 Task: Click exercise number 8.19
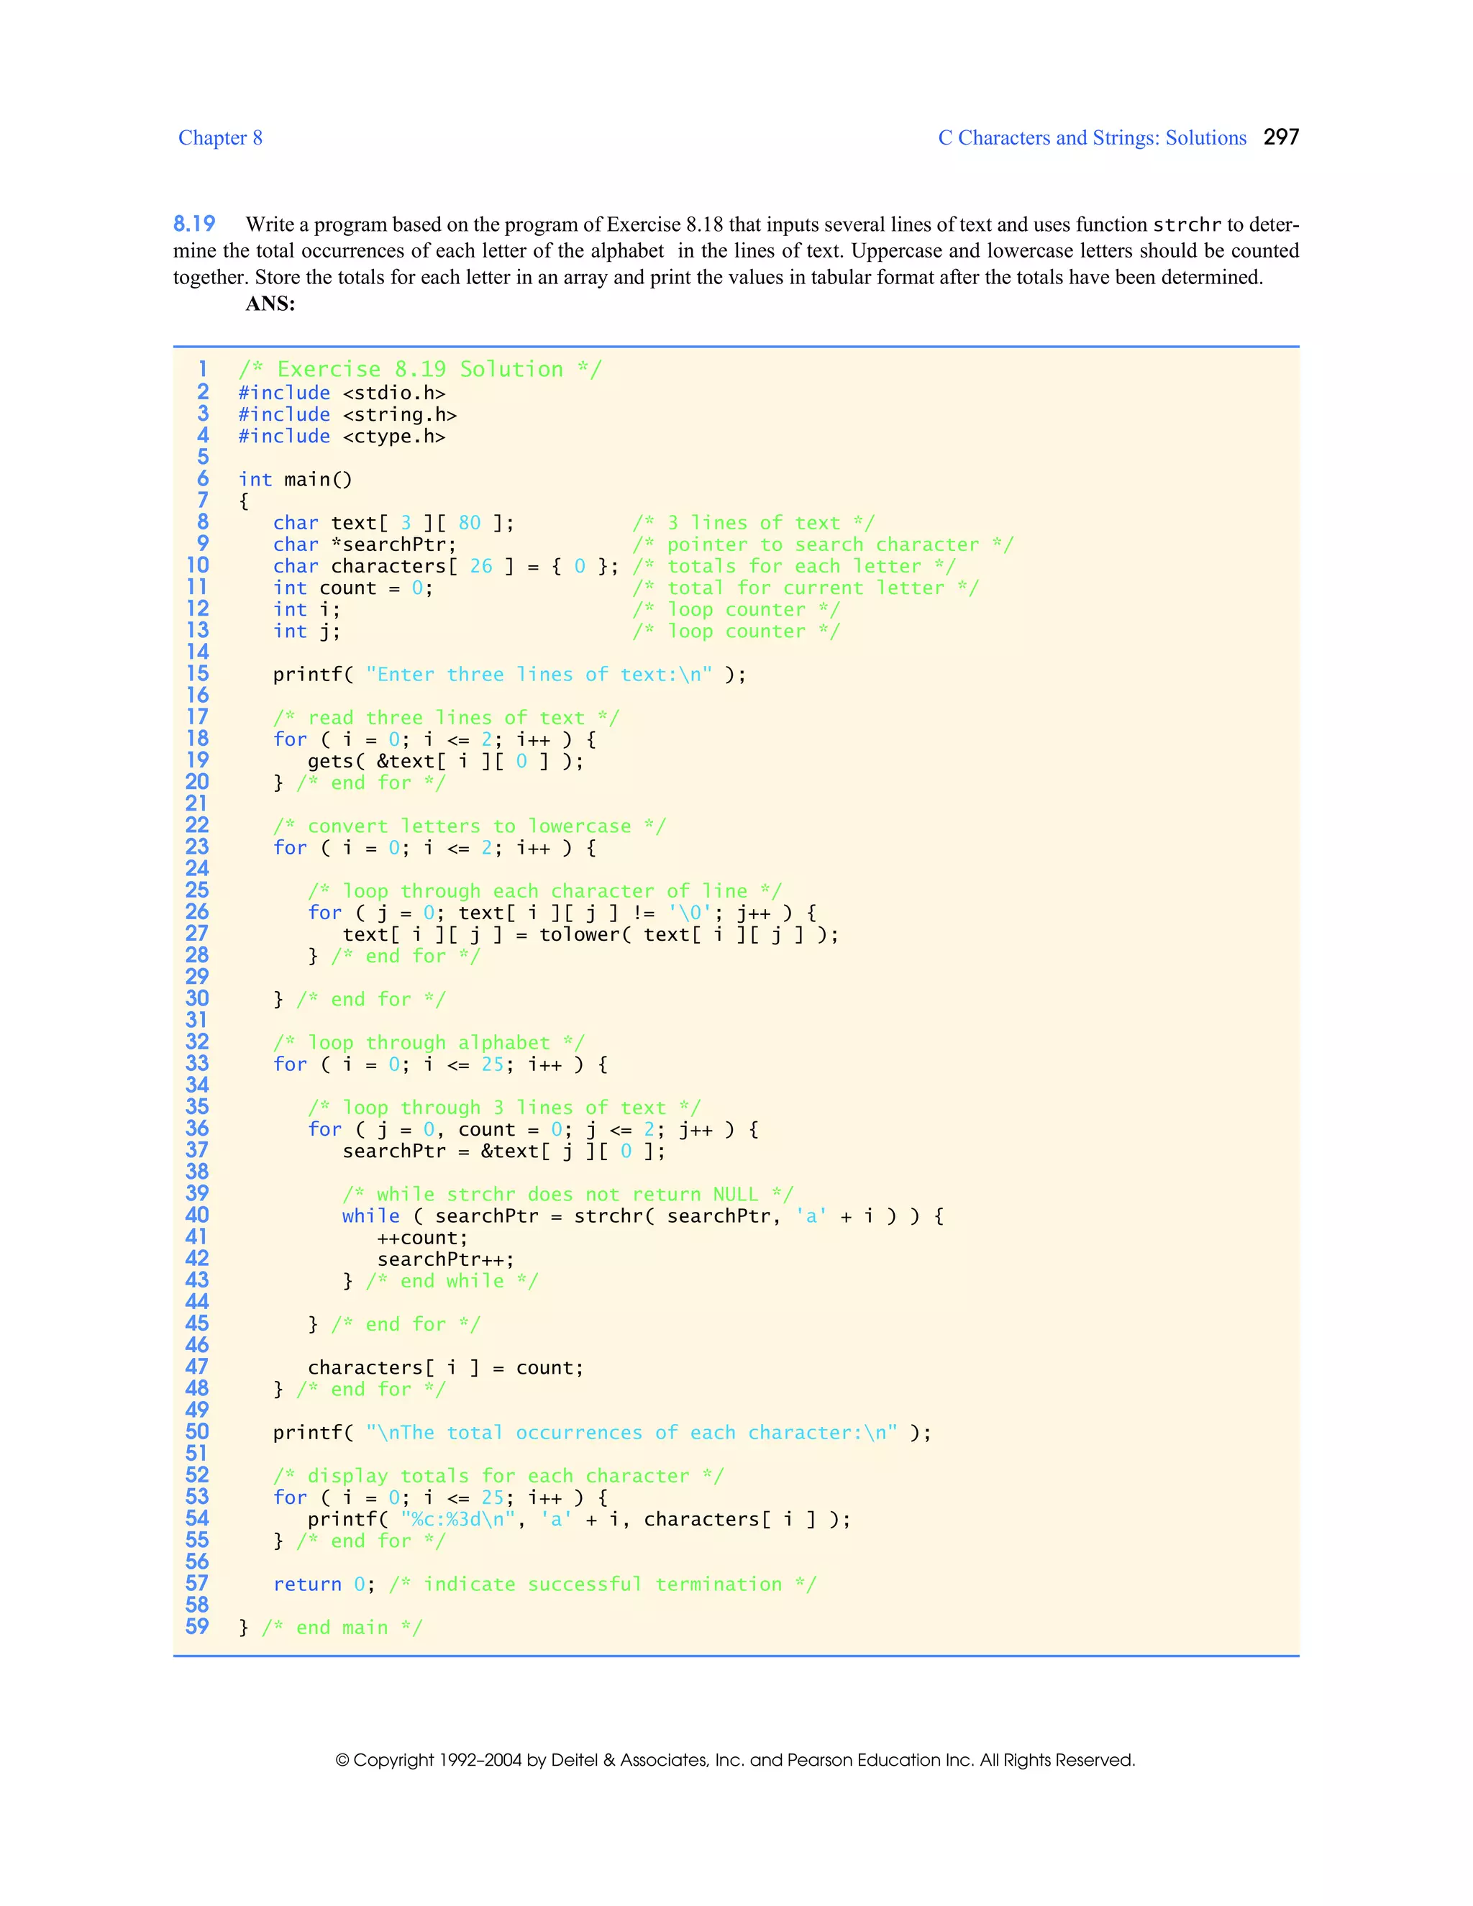click(193, 224)
